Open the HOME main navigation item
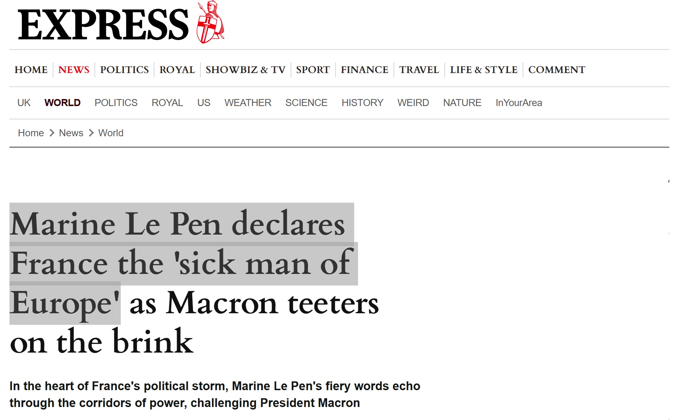The height and width of the screenshot is (420, 682). point(31,70)
